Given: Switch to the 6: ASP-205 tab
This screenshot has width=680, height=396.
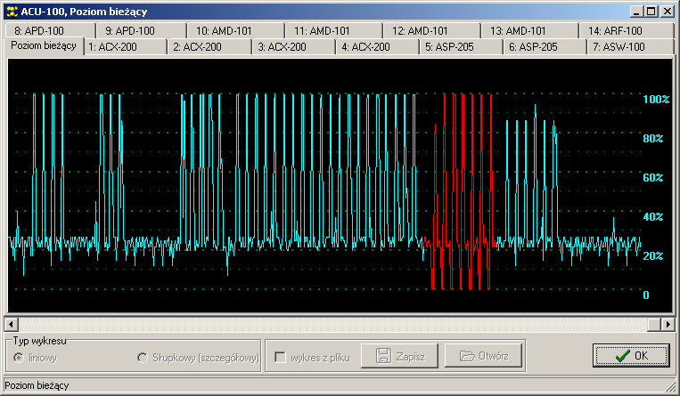Looking at the screenshot, I should tap(545, 47).
